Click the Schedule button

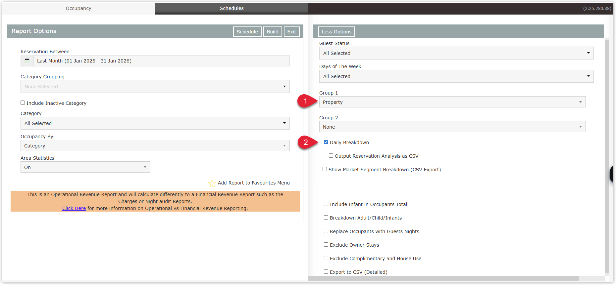point(247,32)
